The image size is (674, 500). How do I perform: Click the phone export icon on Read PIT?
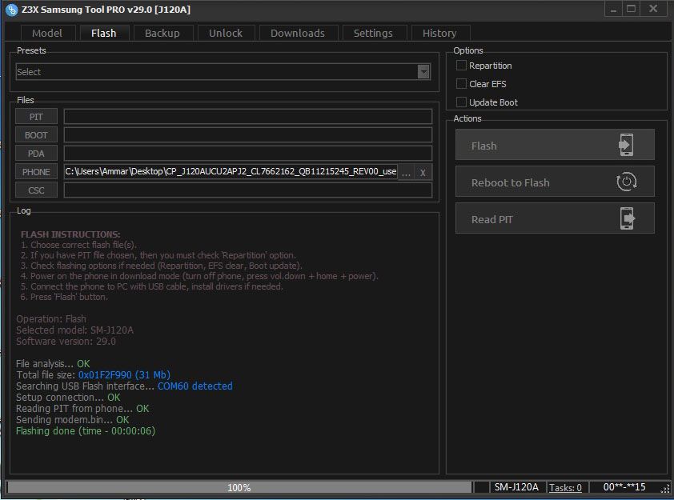tap(627, 218)
